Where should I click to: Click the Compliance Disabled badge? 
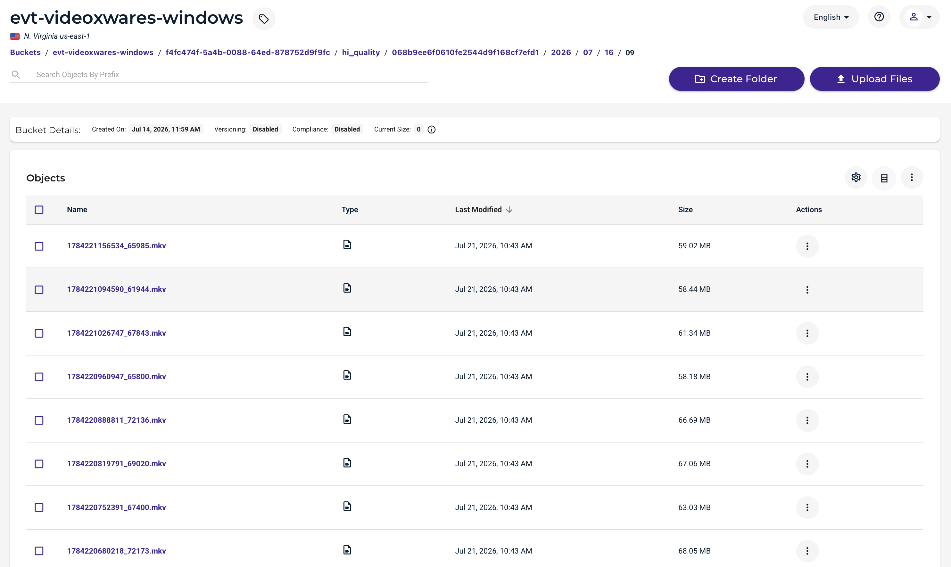tap(347, 129)
